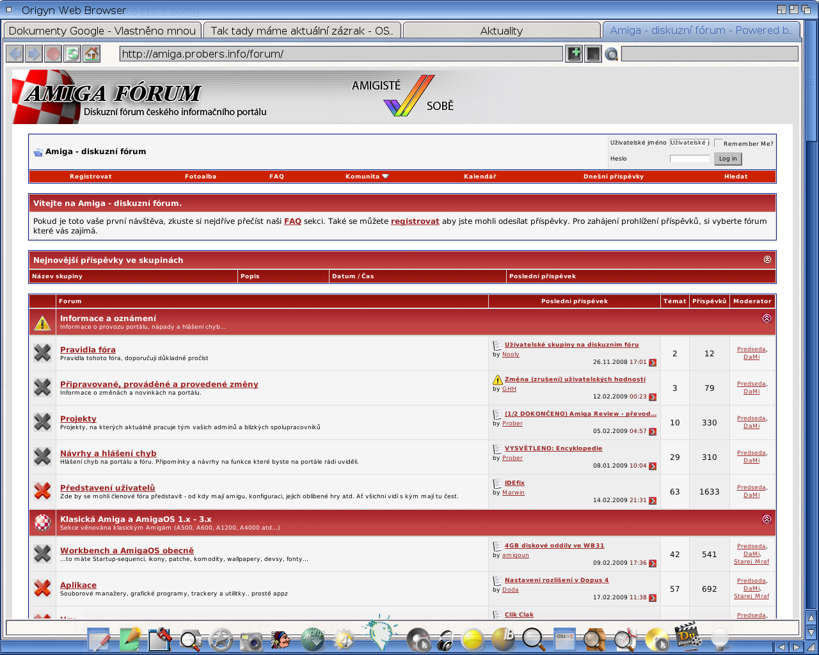Launch the green notepad with pencil dock icon

130,638
